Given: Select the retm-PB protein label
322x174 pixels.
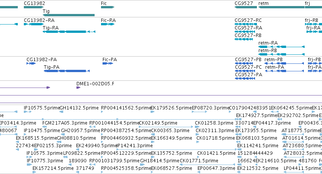Looking at the screenshot, I should pos(274,60).
